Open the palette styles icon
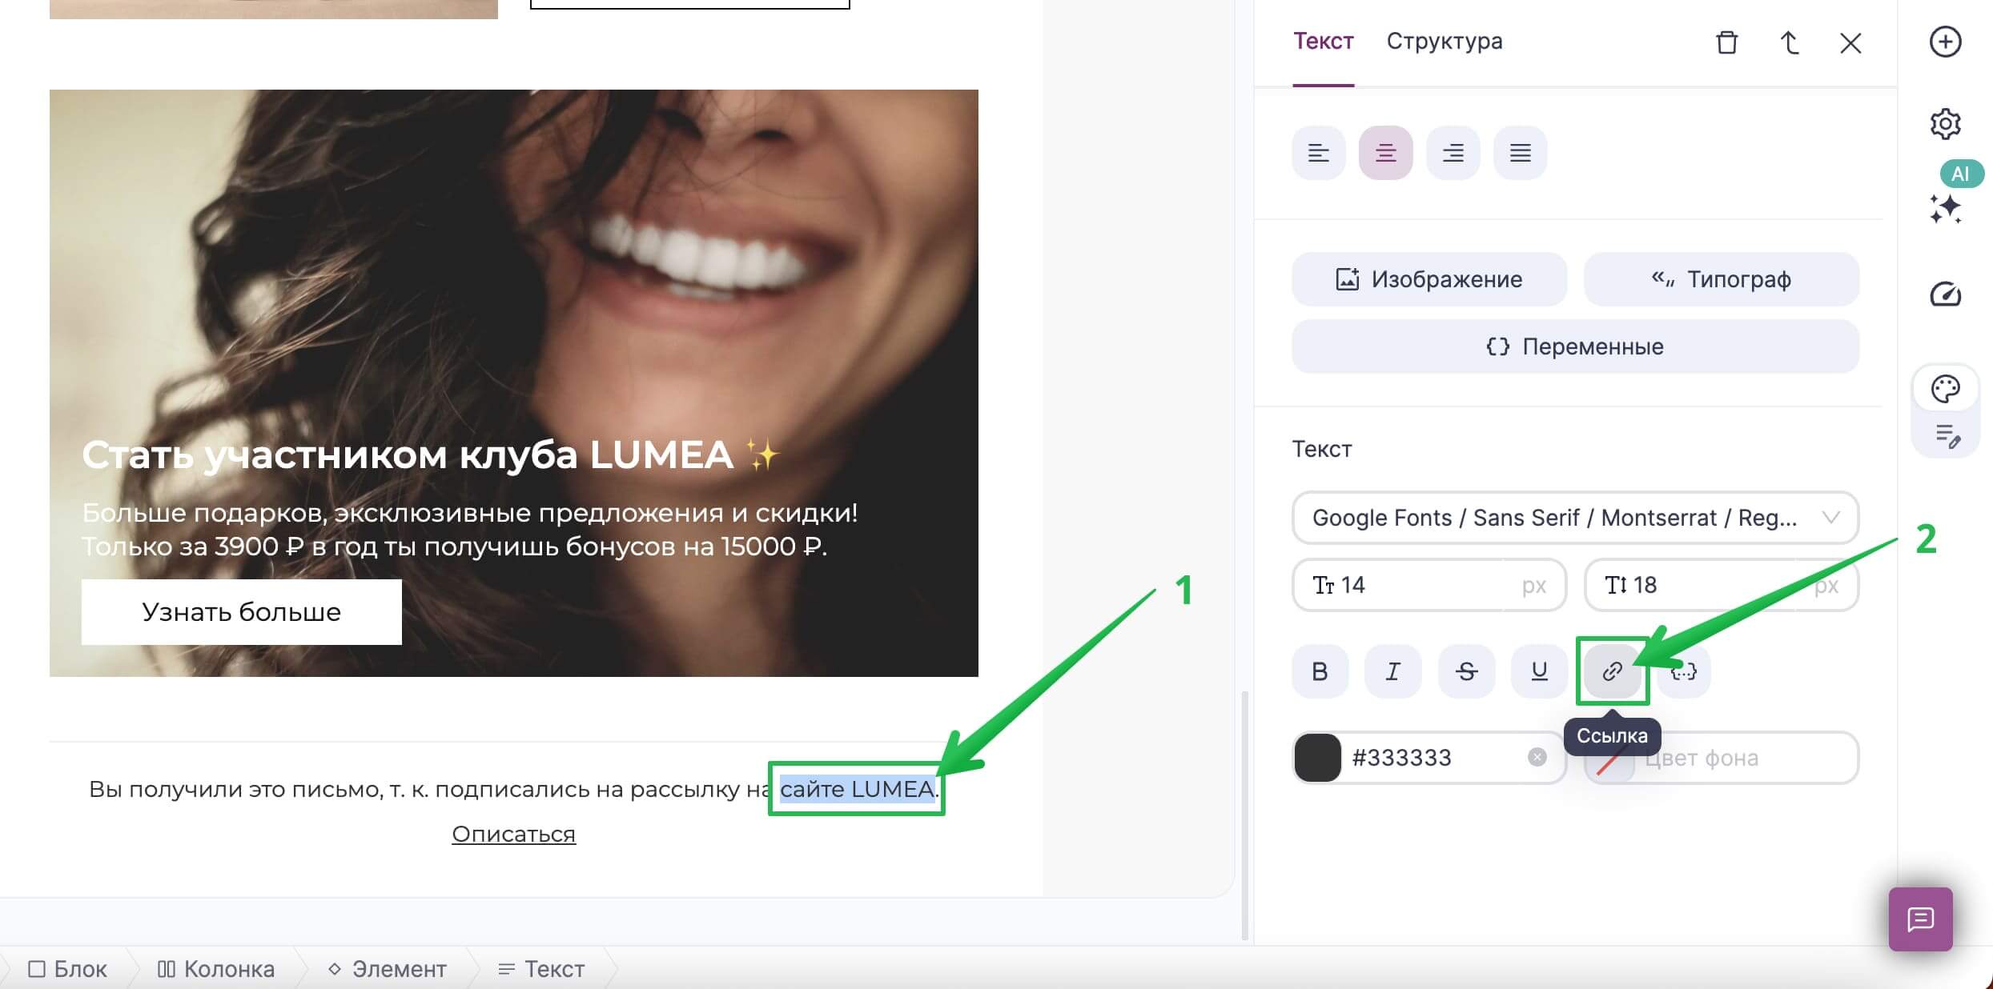1993x989 pixels. pos(1945,389)
